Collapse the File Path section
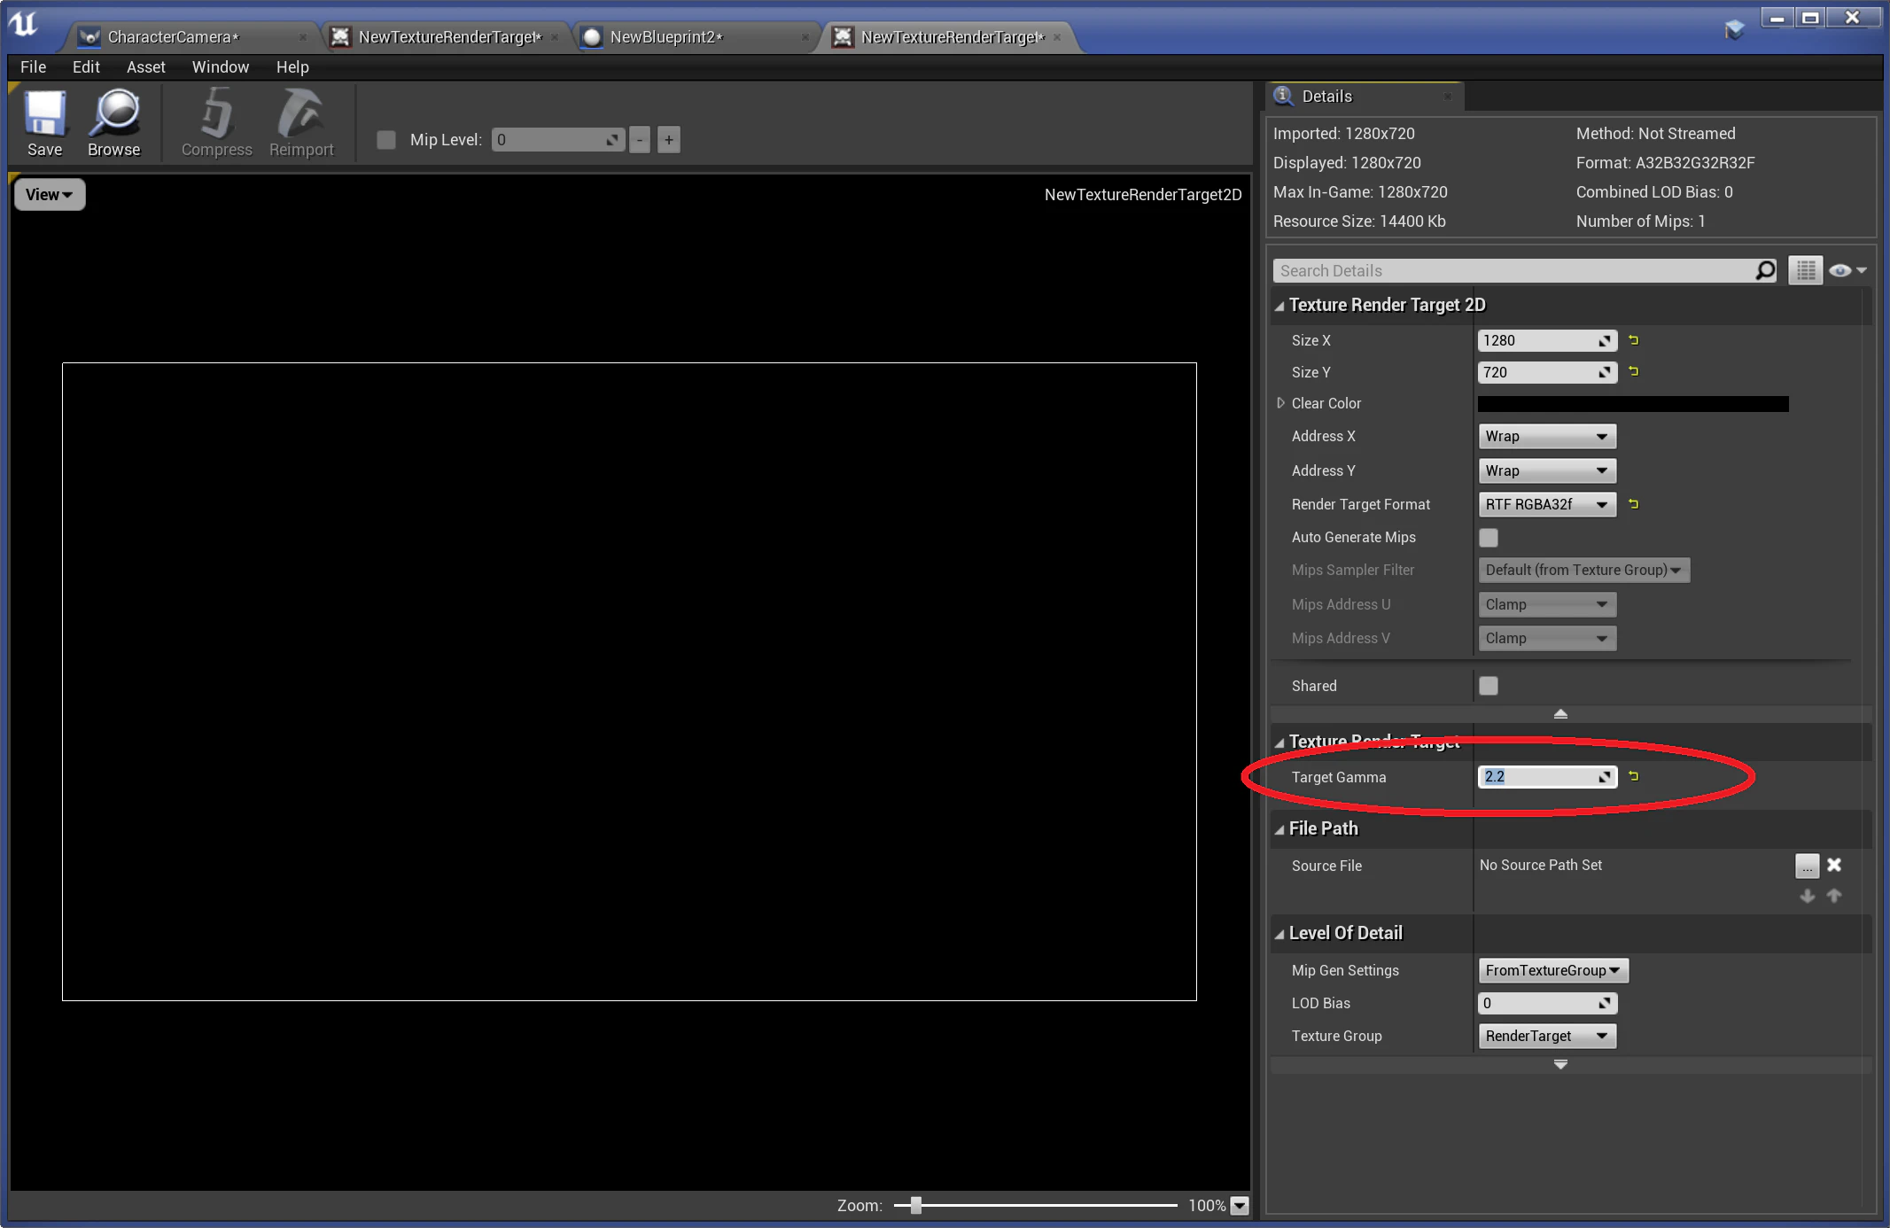 coord(1279,829)
